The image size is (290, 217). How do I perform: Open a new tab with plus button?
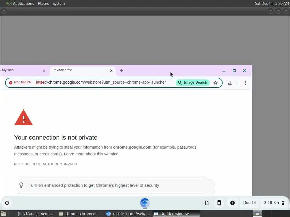[121, 71]
